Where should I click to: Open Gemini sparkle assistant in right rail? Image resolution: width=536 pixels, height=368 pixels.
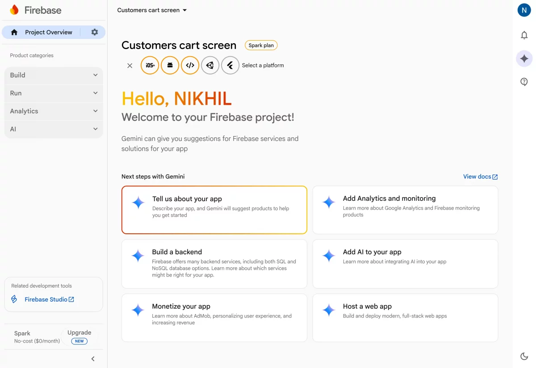point(524,58)
